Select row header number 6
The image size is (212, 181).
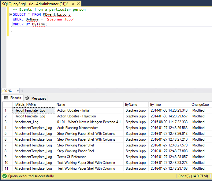(x=8, y=139)
